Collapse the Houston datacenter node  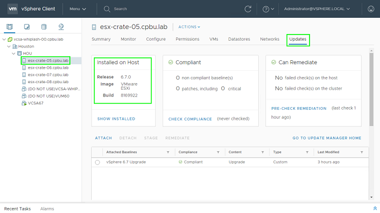pos(9,46)
